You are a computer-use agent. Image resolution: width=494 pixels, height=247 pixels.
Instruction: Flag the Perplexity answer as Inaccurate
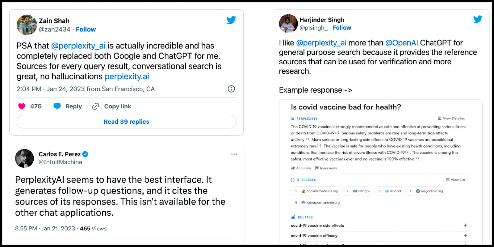tap(326, 168)
